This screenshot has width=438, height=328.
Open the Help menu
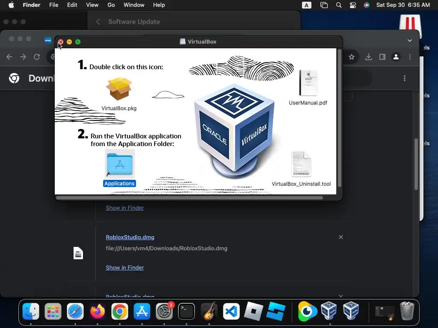(x=159, y=5)
